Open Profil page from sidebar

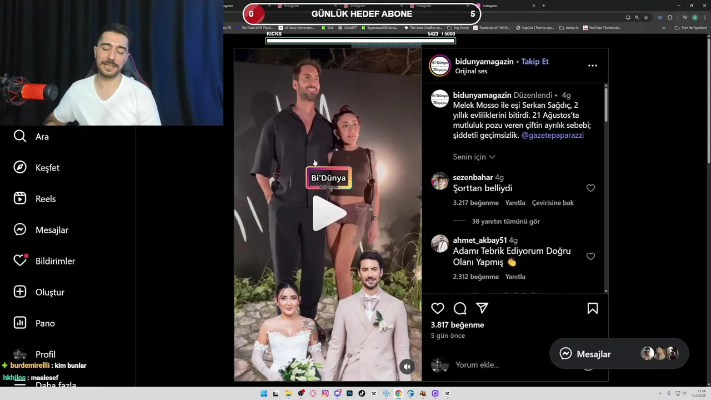[34, 354]
